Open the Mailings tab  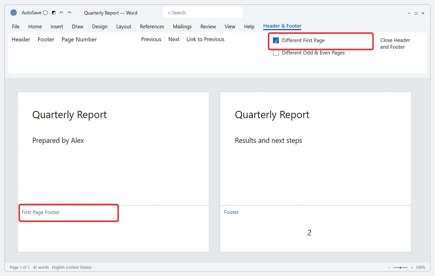[x=182, y=27]
